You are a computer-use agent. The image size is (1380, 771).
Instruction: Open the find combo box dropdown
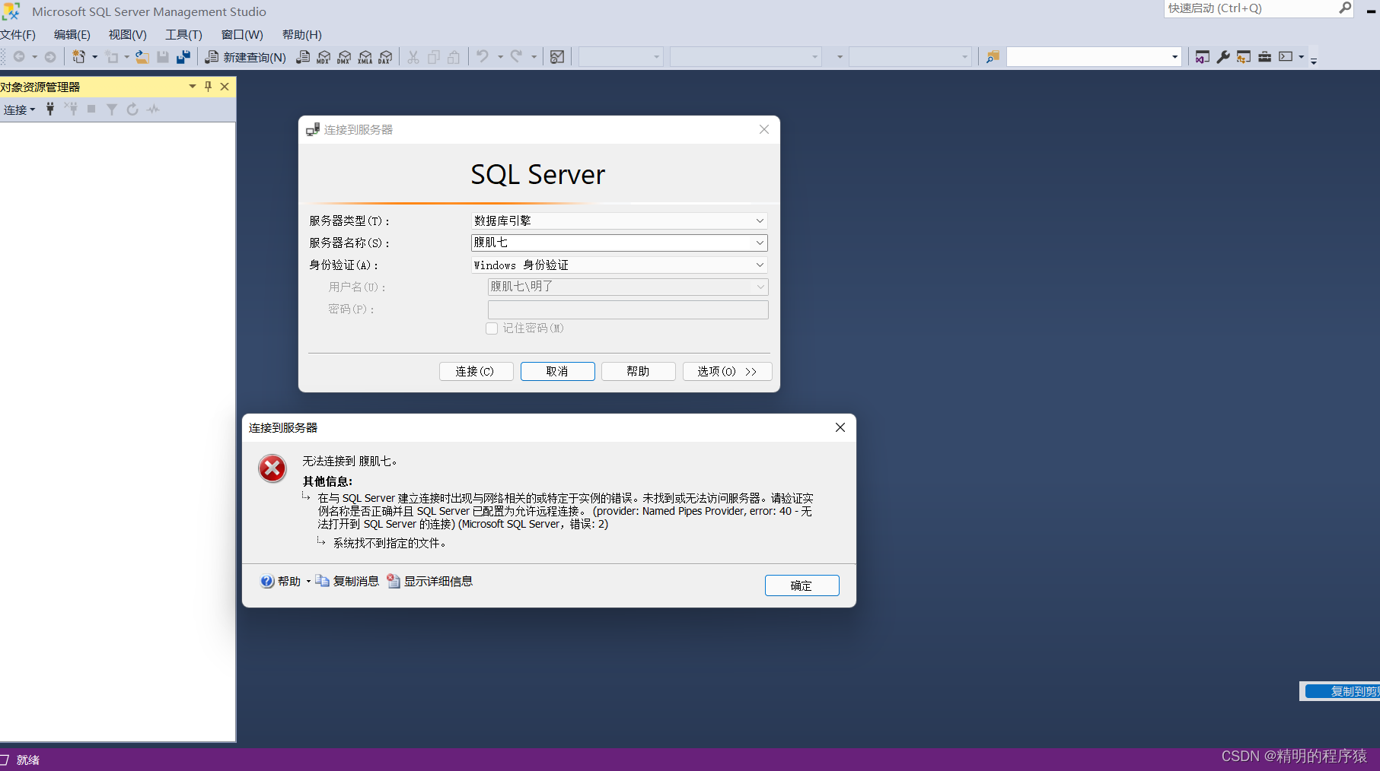click(1175, 57)
